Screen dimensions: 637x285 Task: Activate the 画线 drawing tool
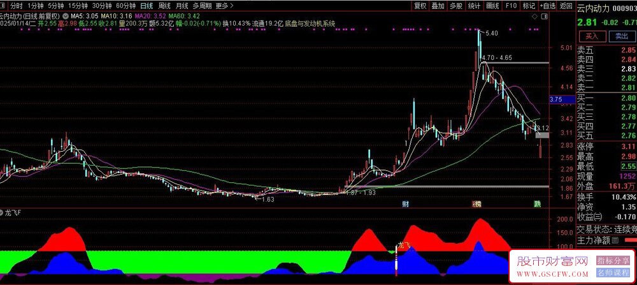click(x=492, y=6)
